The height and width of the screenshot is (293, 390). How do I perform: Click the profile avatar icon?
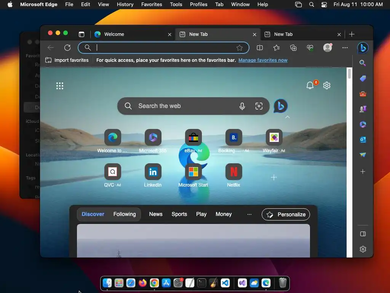pos(328,47)
